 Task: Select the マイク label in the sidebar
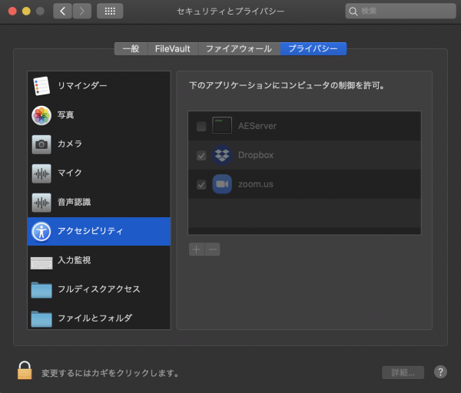70,173
